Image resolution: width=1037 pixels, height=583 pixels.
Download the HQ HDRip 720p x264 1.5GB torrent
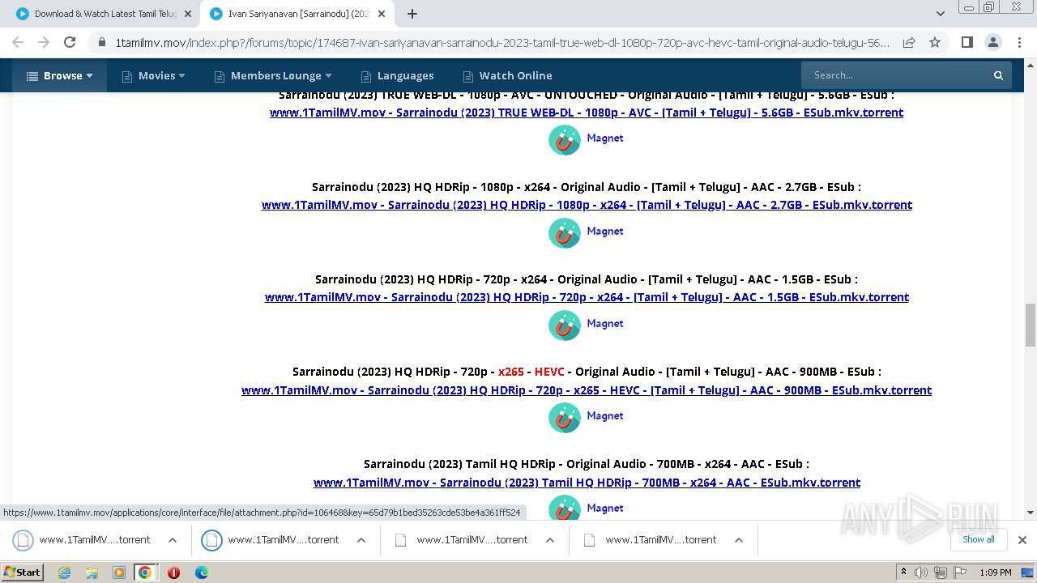click(587, 297)
